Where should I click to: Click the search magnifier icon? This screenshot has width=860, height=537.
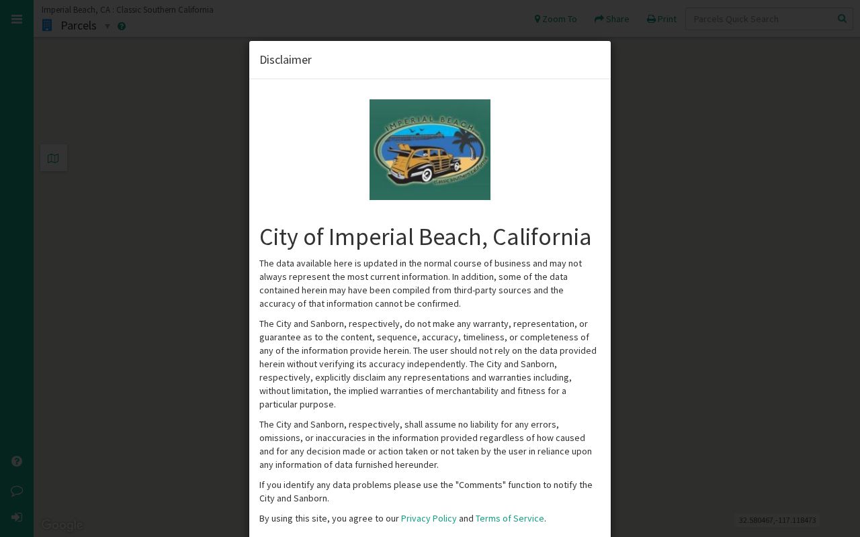pyautogui.click(x=842, y=19)
